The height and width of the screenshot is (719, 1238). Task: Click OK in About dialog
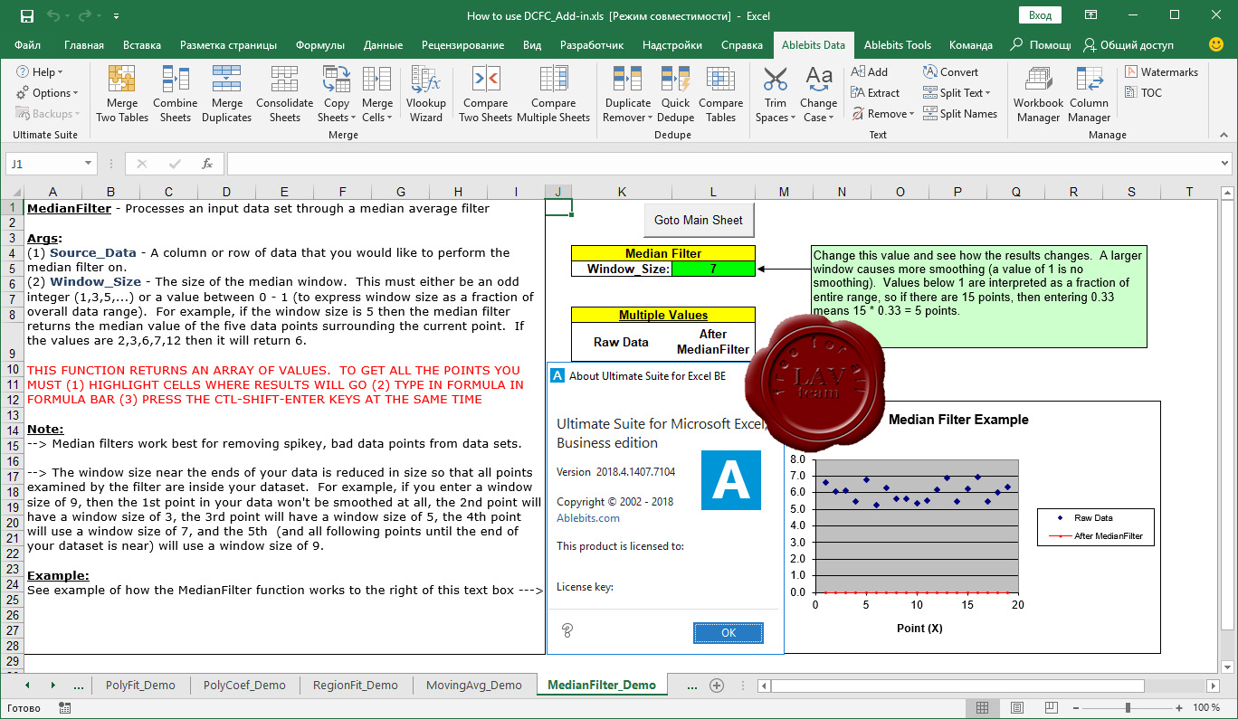pyautogui.click(x=729, y=633)
